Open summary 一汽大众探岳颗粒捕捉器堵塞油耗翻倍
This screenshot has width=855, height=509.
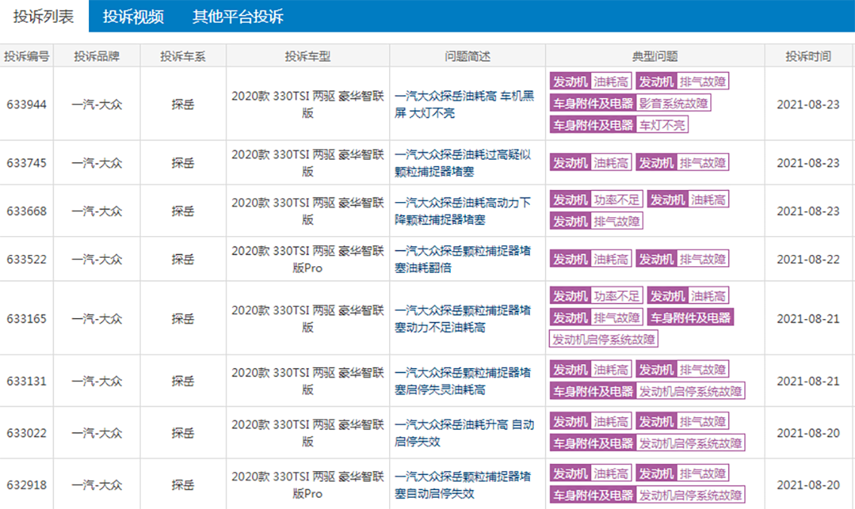point(463,259)
